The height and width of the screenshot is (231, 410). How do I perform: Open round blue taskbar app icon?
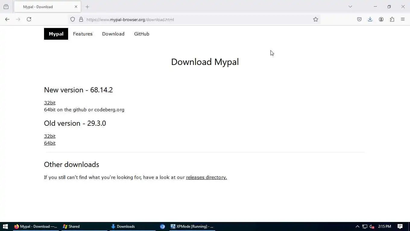click(162, 226)
